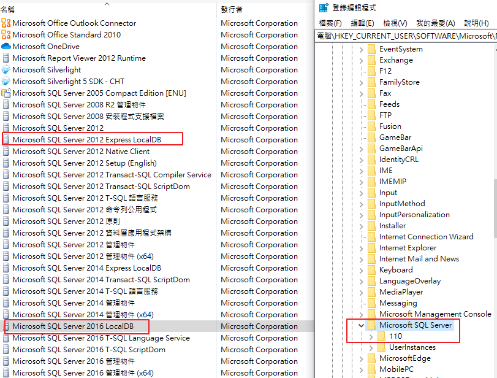Select Microsoft SQL Server 2008 R2 管理物件
The image size is (497, 378).
[x=79, y=105]
